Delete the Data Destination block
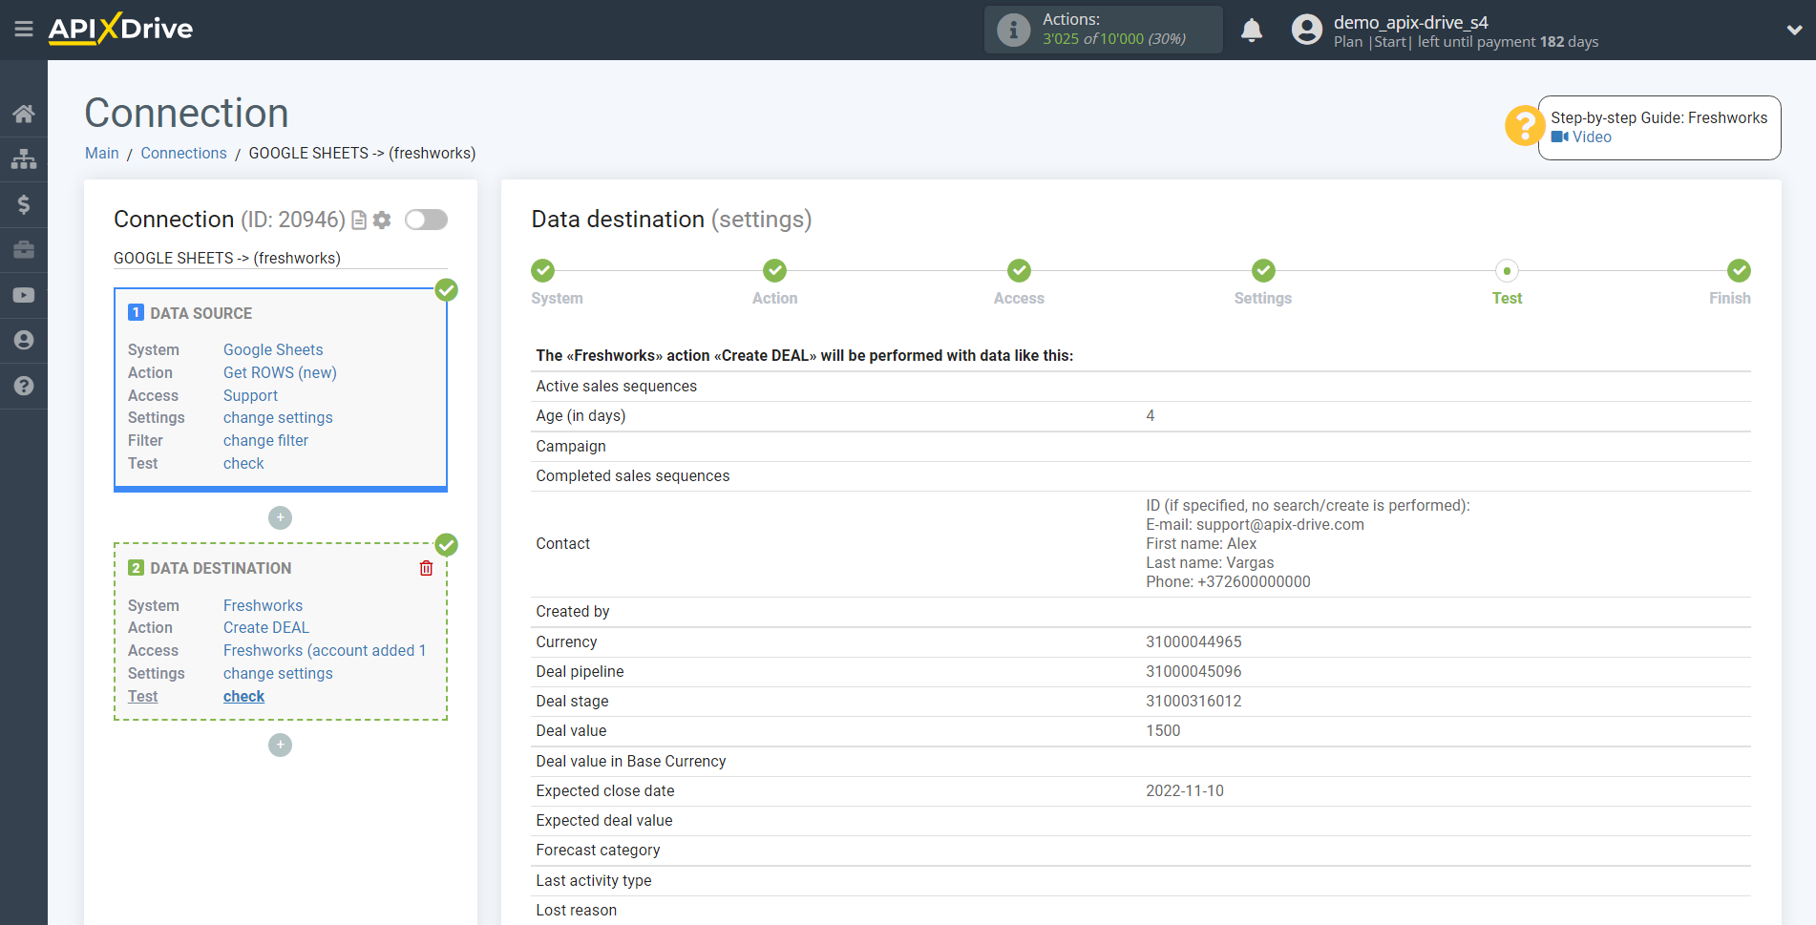This screenshot has height=925, width=1816. click(x=426, y=568)
